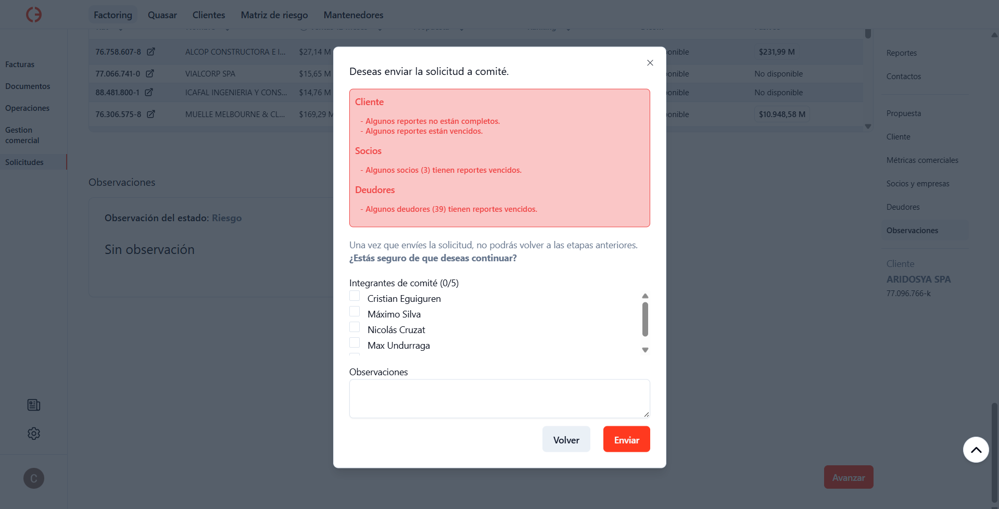Open external link icon next to 88.481.800-1
This screenshot has width=999, height=509.
pos(149,92)
